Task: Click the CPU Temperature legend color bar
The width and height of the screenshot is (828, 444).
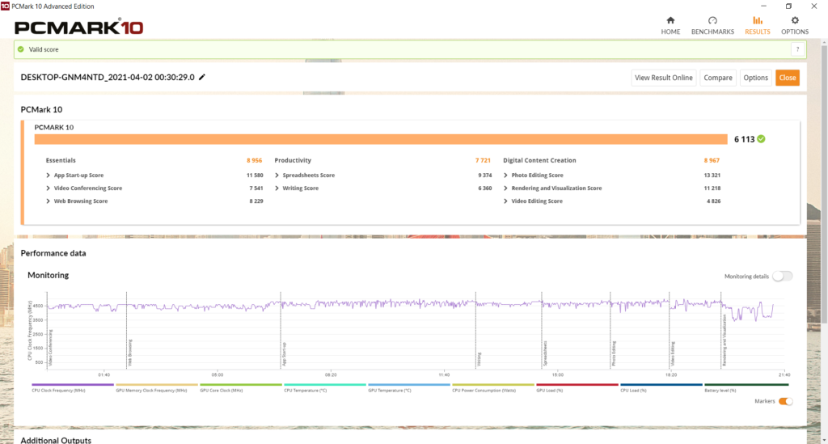Action: click(325, 386)
